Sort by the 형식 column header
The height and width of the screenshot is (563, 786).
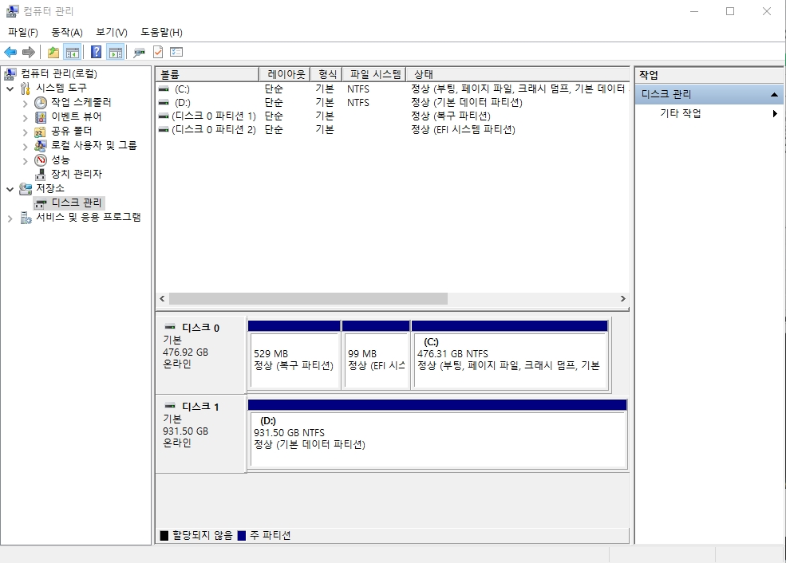[x=326, y=74]
